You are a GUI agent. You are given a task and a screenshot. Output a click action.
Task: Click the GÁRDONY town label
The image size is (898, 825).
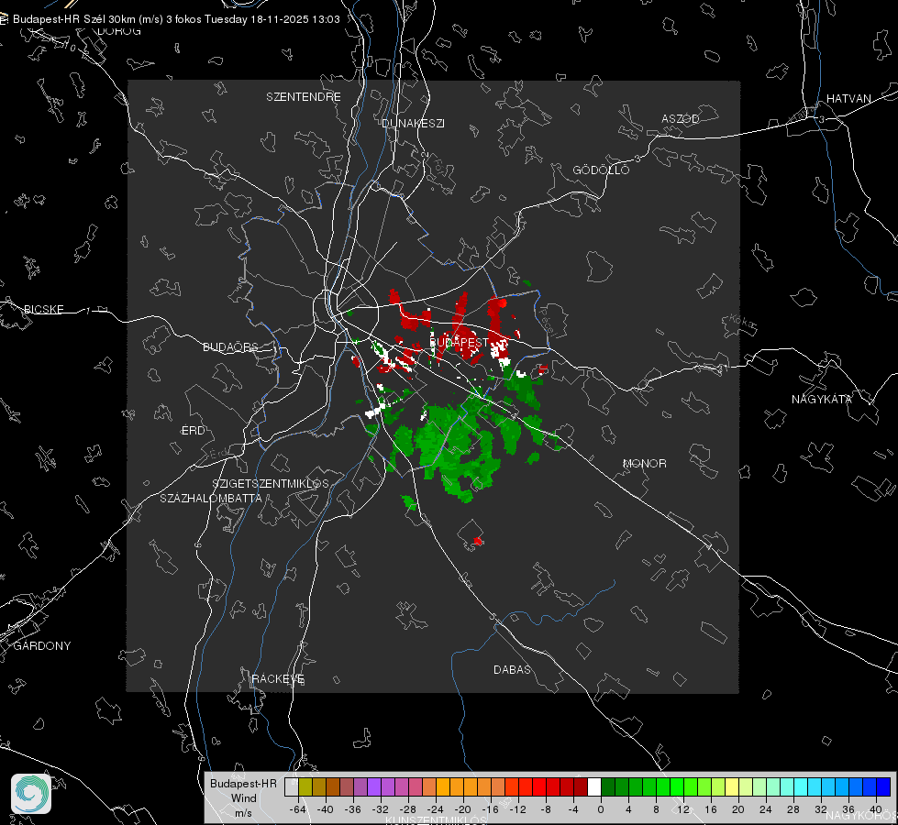click(x=42, y=646)
